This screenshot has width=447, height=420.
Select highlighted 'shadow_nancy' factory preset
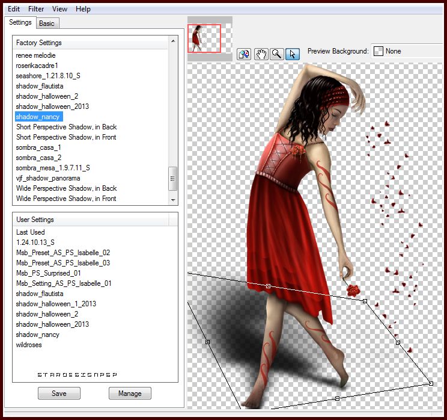point(38,117)
